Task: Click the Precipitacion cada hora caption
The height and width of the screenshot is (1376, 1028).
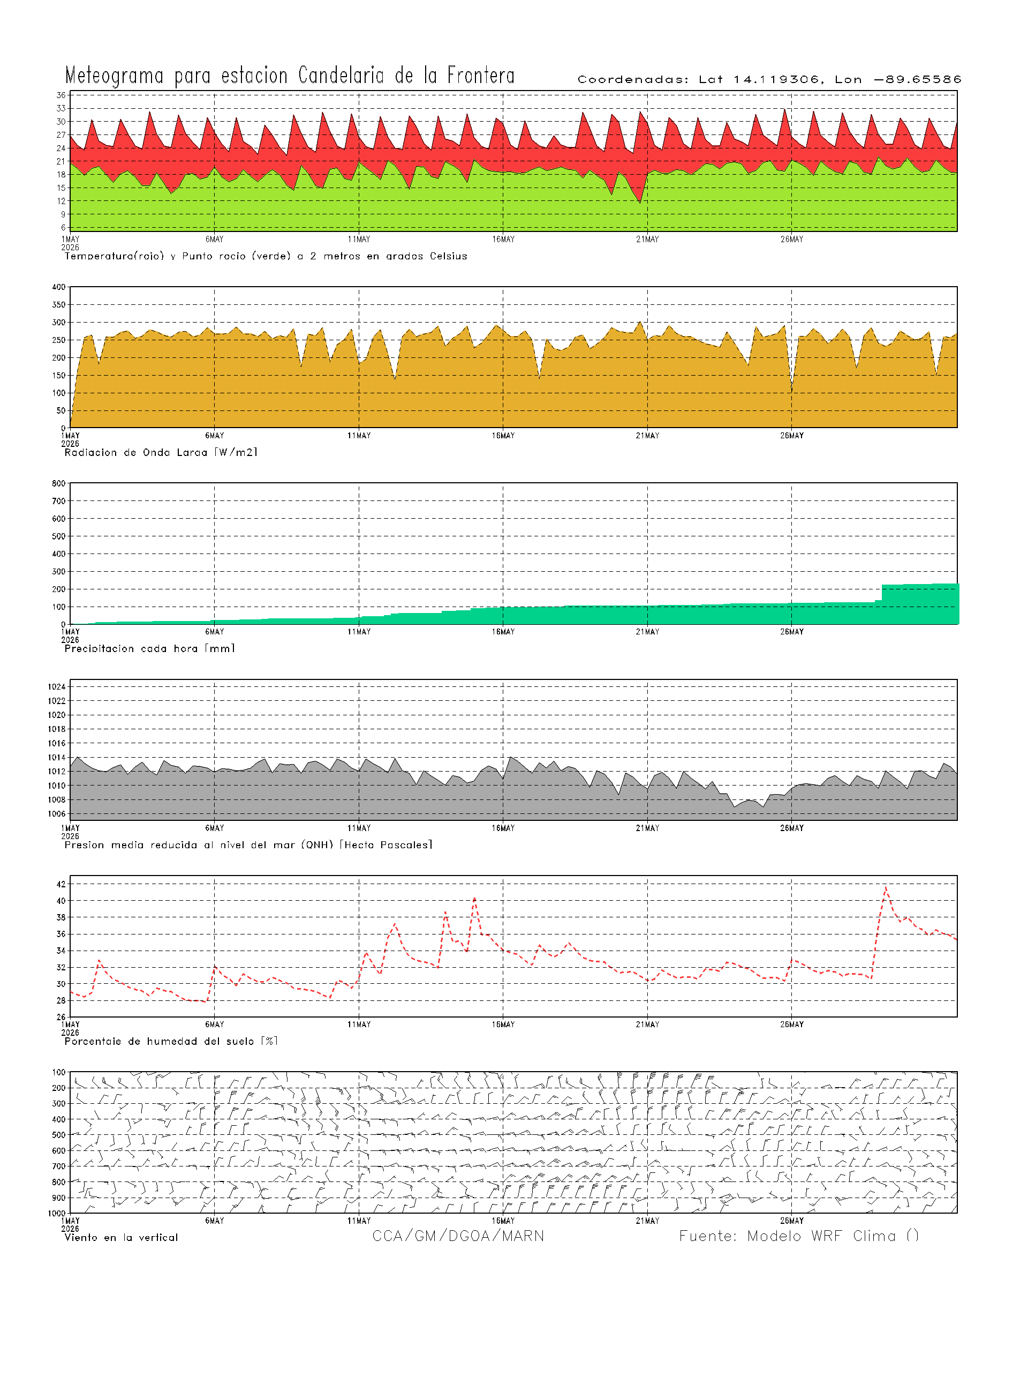Action: pyautogui.click(x=149, y=648)
